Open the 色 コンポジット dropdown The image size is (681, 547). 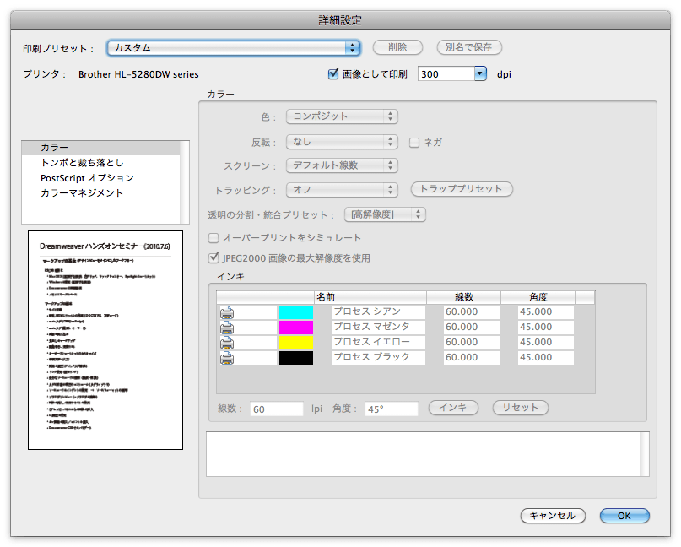pyautogui.click(x=342, y=116)
